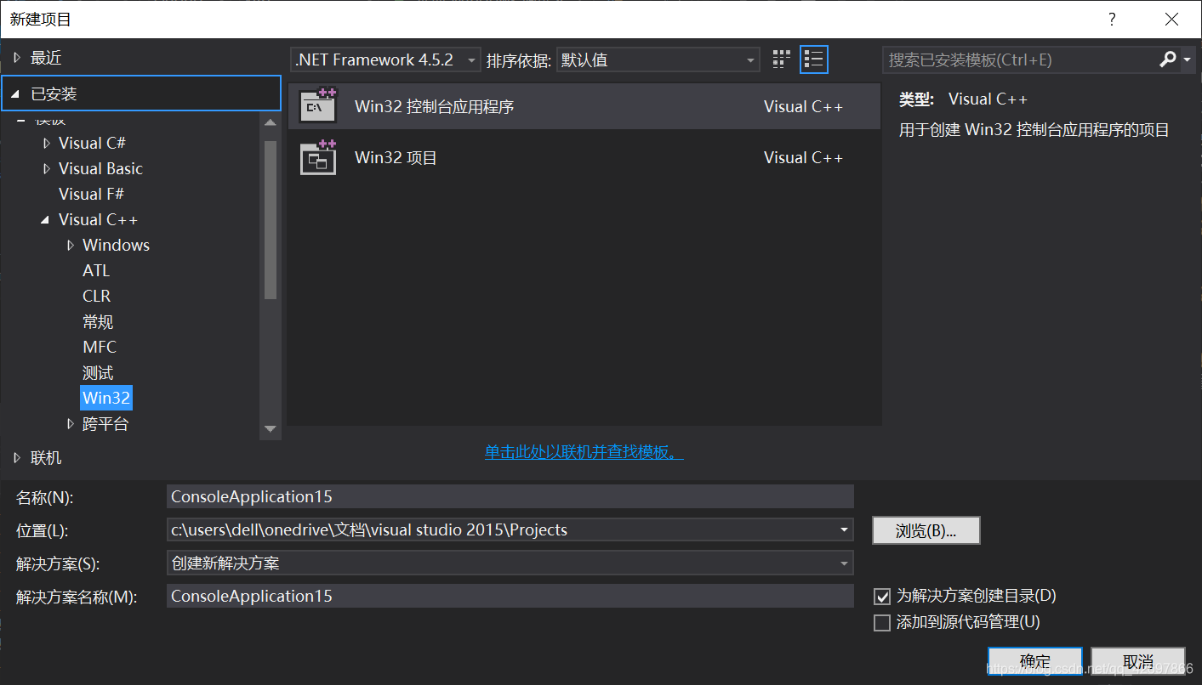Expand the 最近 section

17,58
